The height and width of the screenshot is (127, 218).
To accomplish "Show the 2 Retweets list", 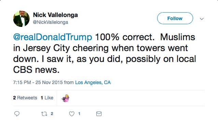I will 25,98.
